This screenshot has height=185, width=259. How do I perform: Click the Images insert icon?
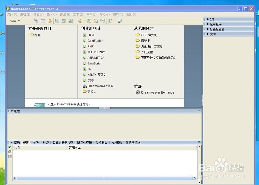(71, 21)
